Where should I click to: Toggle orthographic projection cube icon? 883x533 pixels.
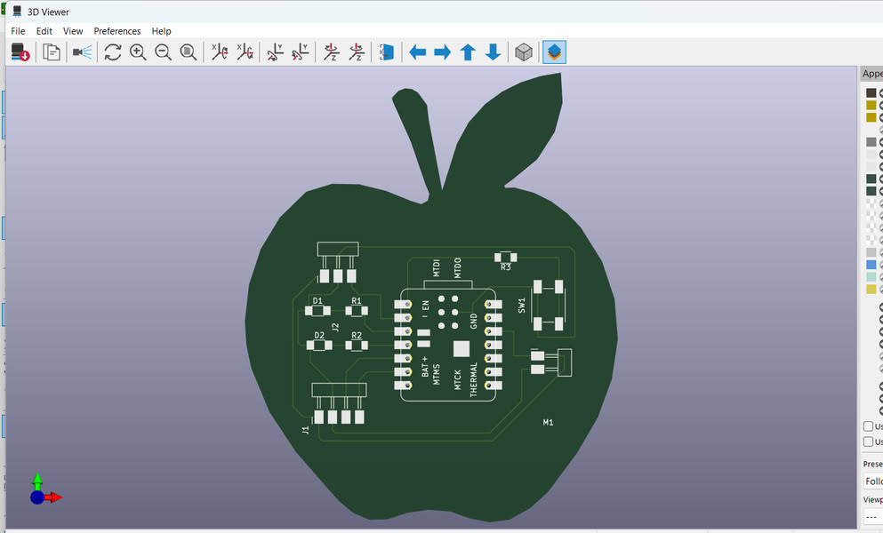pyautogui.click(x=524, y=52)
